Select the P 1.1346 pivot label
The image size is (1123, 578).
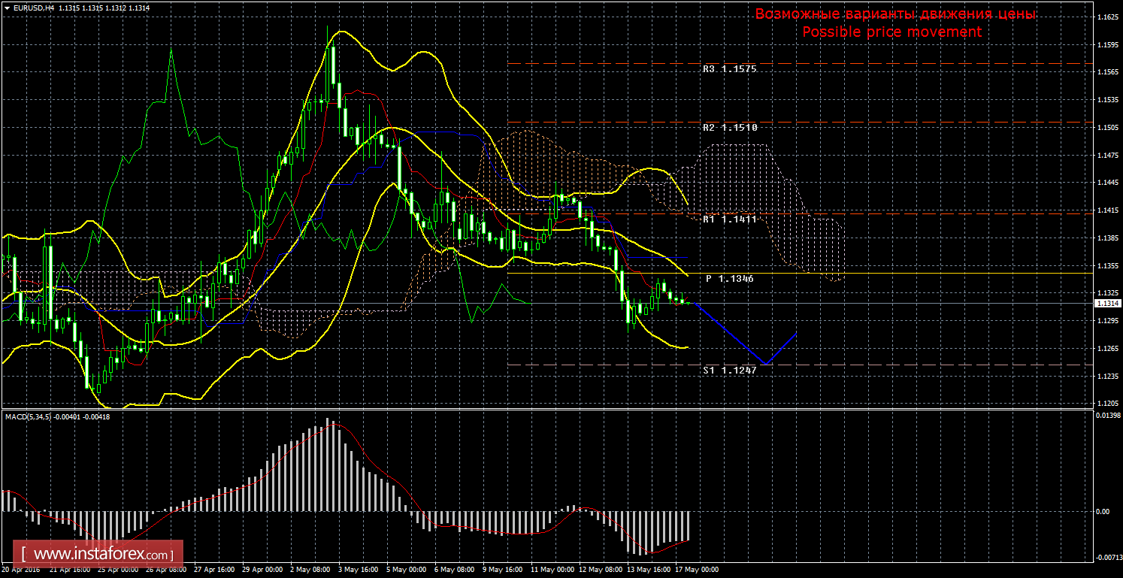pos(729,279)
